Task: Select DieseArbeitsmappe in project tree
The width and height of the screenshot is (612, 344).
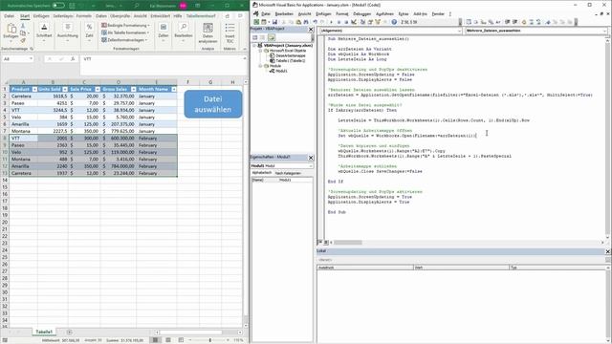Action: click(291, 55)
